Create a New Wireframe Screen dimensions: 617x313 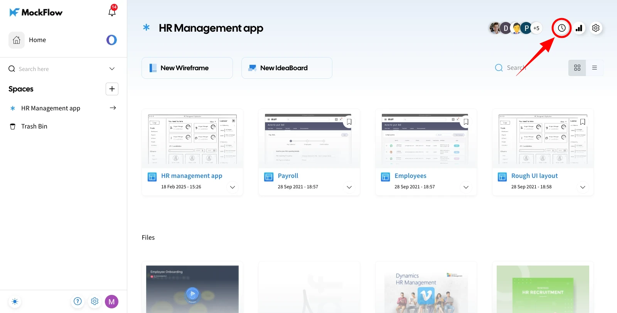pyautogui.click(x=187, y=68)
